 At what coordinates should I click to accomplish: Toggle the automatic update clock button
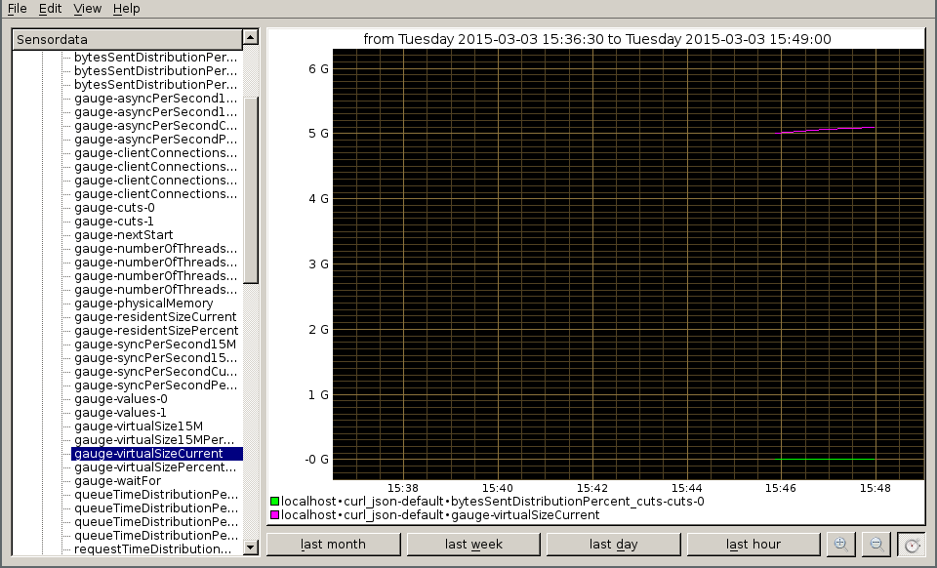(912, 545)
